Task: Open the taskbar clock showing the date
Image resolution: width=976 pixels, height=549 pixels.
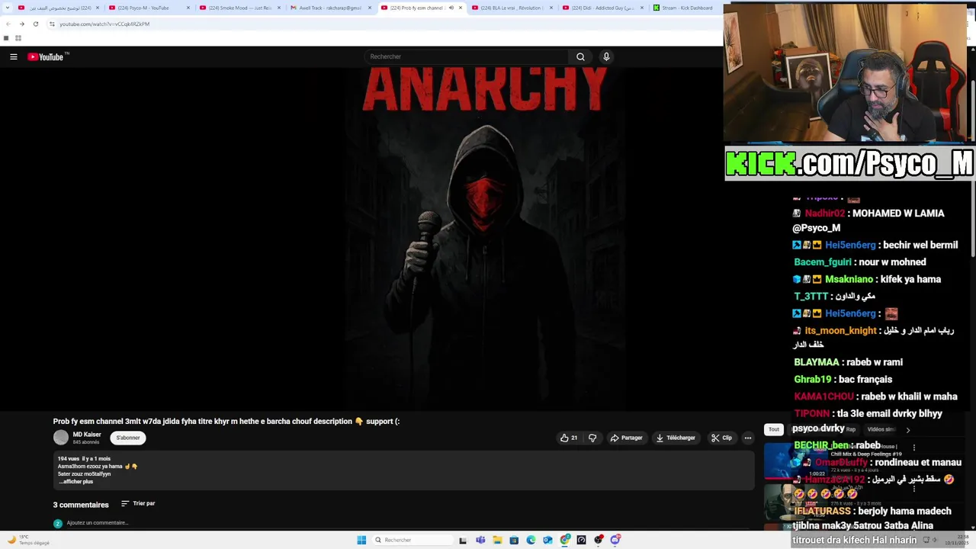Action: [x=958, y=540]
